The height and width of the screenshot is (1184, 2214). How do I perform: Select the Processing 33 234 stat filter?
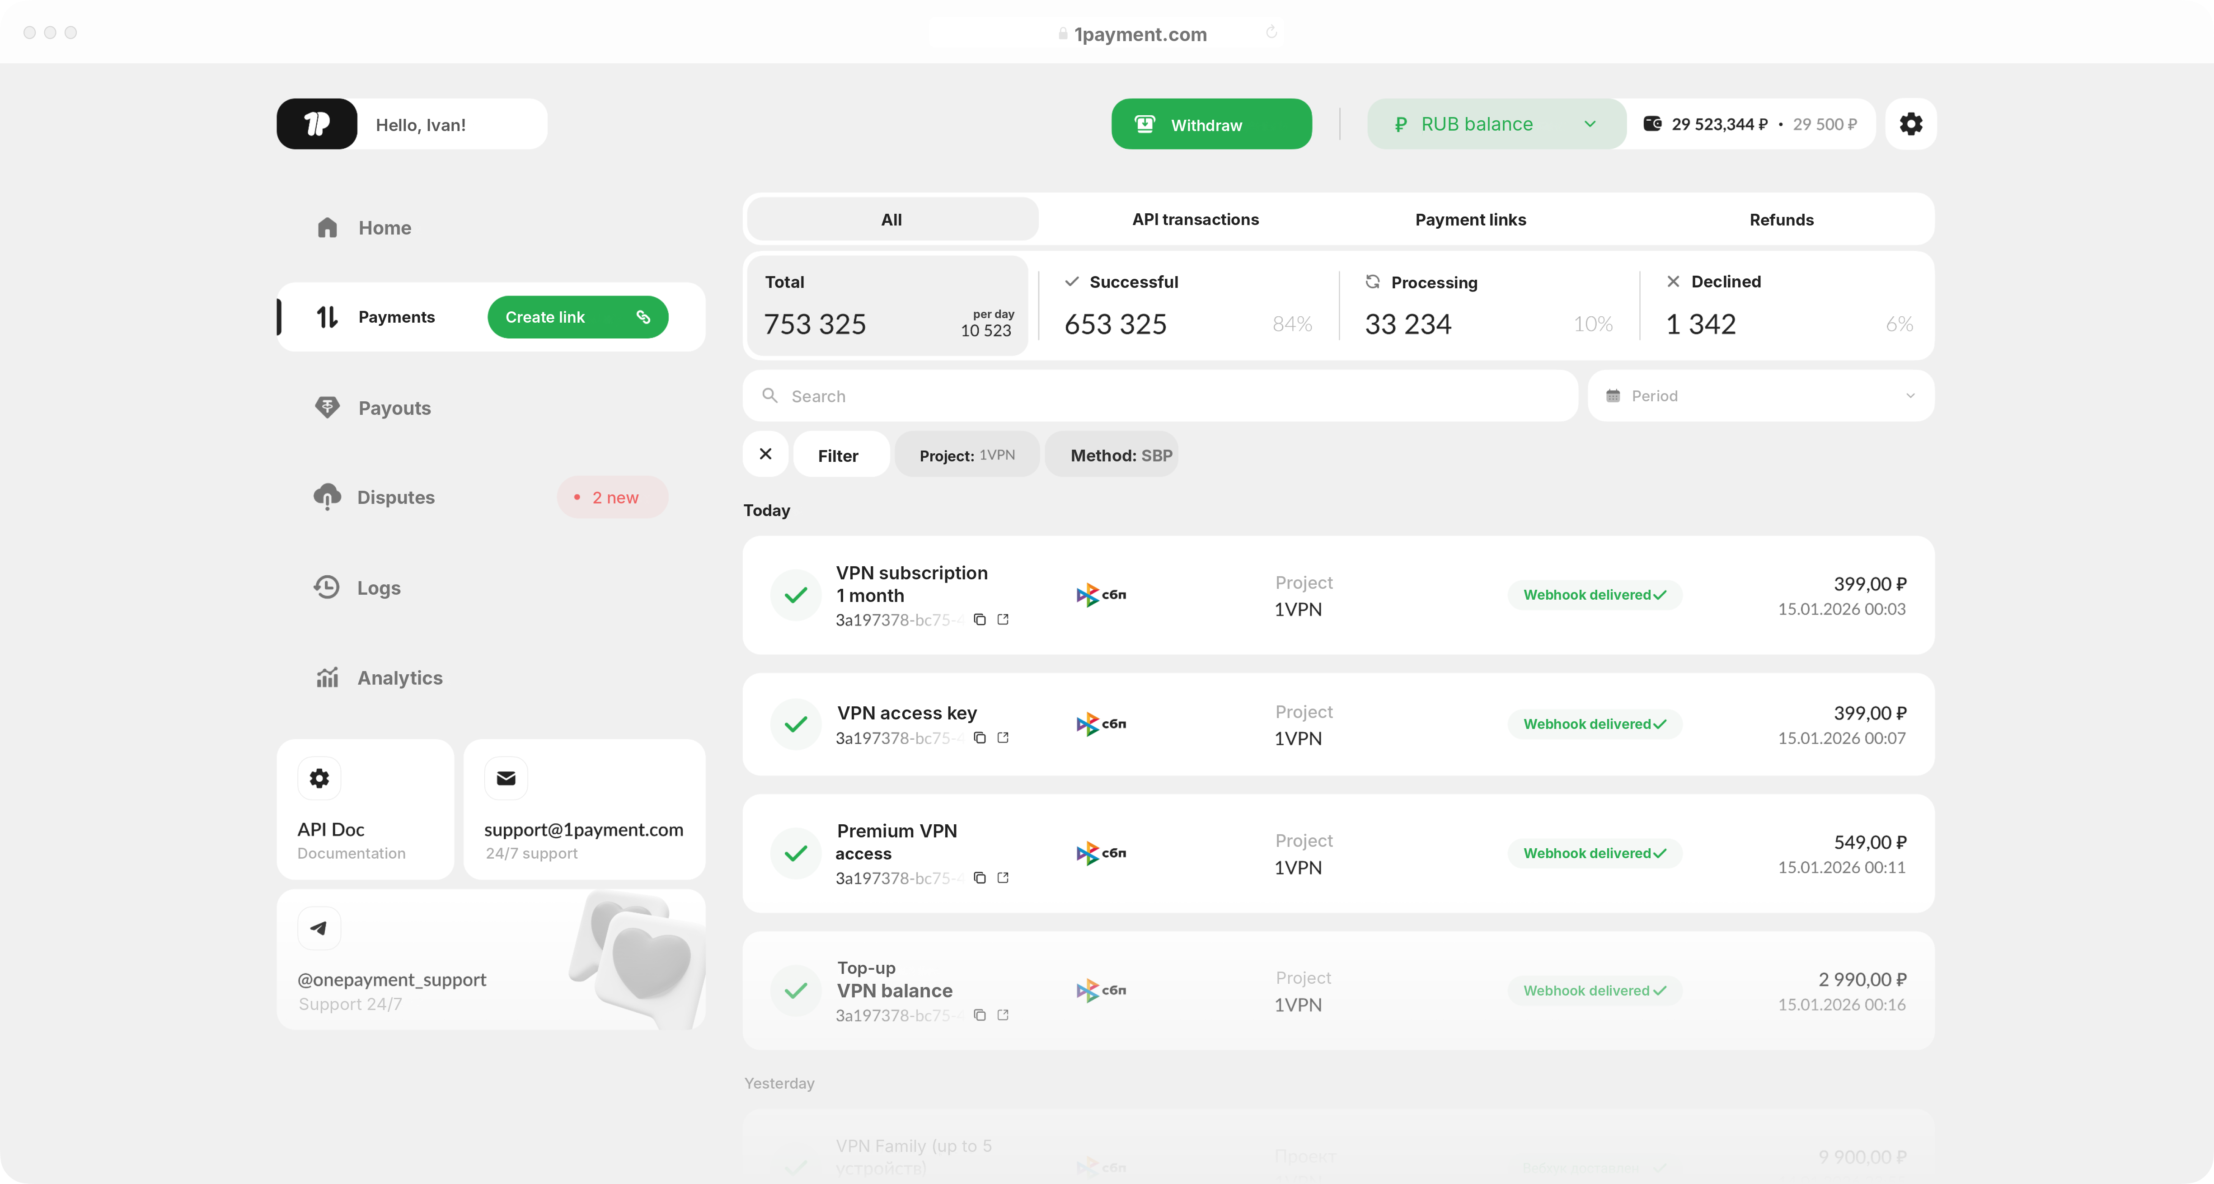click(x=1489, y=305)
